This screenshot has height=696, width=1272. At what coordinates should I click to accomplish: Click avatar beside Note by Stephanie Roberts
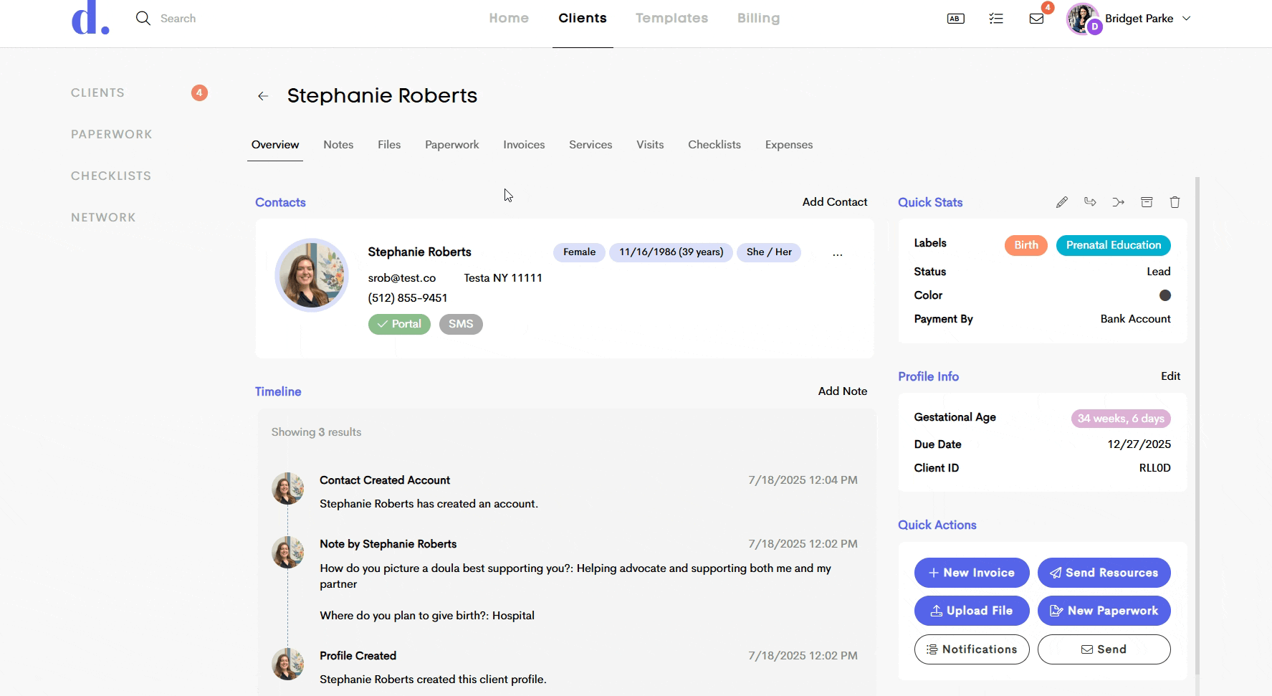click(x=287, y=553)
